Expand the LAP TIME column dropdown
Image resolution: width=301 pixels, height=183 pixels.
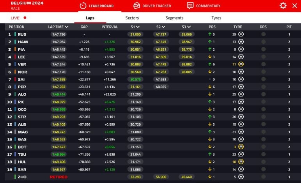(67, 27)
